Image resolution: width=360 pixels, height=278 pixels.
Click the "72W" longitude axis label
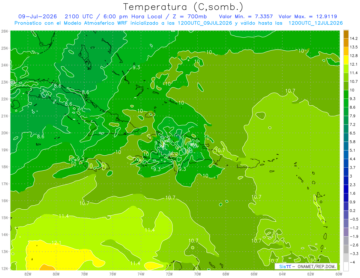coord(169,274)
